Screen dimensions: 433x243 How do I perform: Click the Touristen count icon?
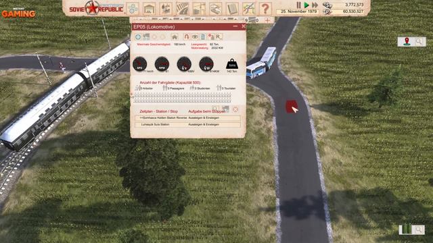[219, 88]
